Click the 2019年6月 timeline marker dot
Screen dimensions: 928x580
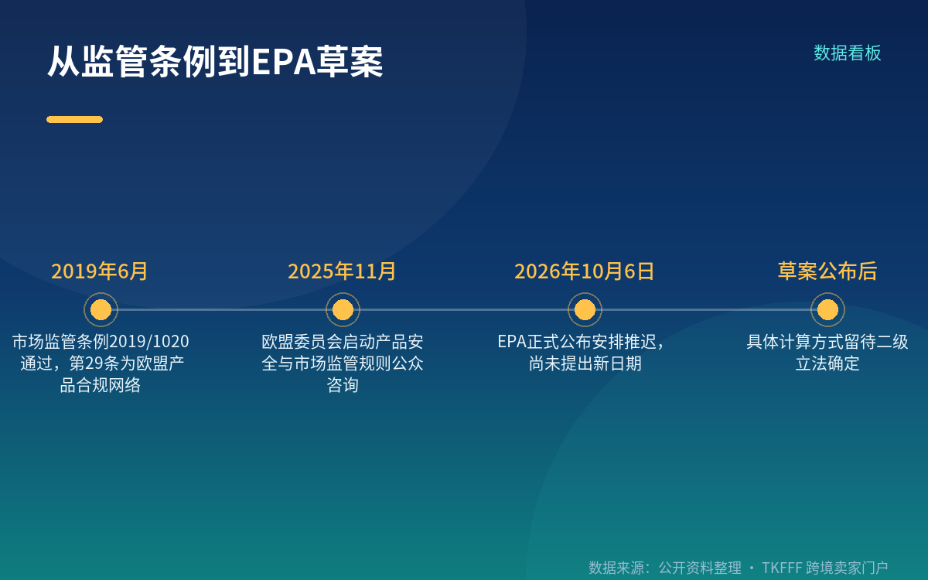click(x=101, y=309)
